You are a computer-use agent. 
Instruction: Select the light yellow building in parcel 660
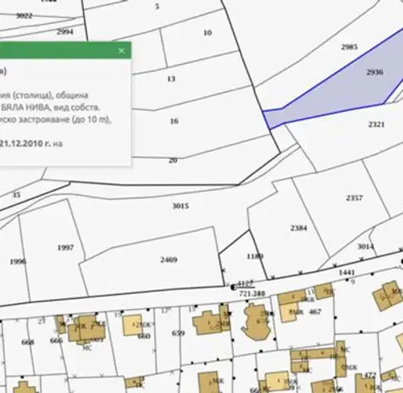click(x=132, y=325)
